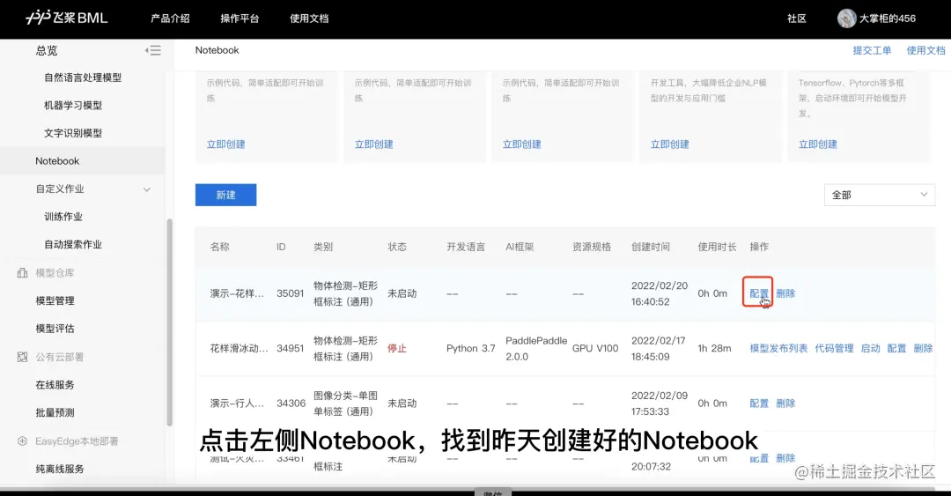The width and height of the screenshot is (951, 496).
Task: Open the 大掌柜的456 account menu
Action: point(888,19)
